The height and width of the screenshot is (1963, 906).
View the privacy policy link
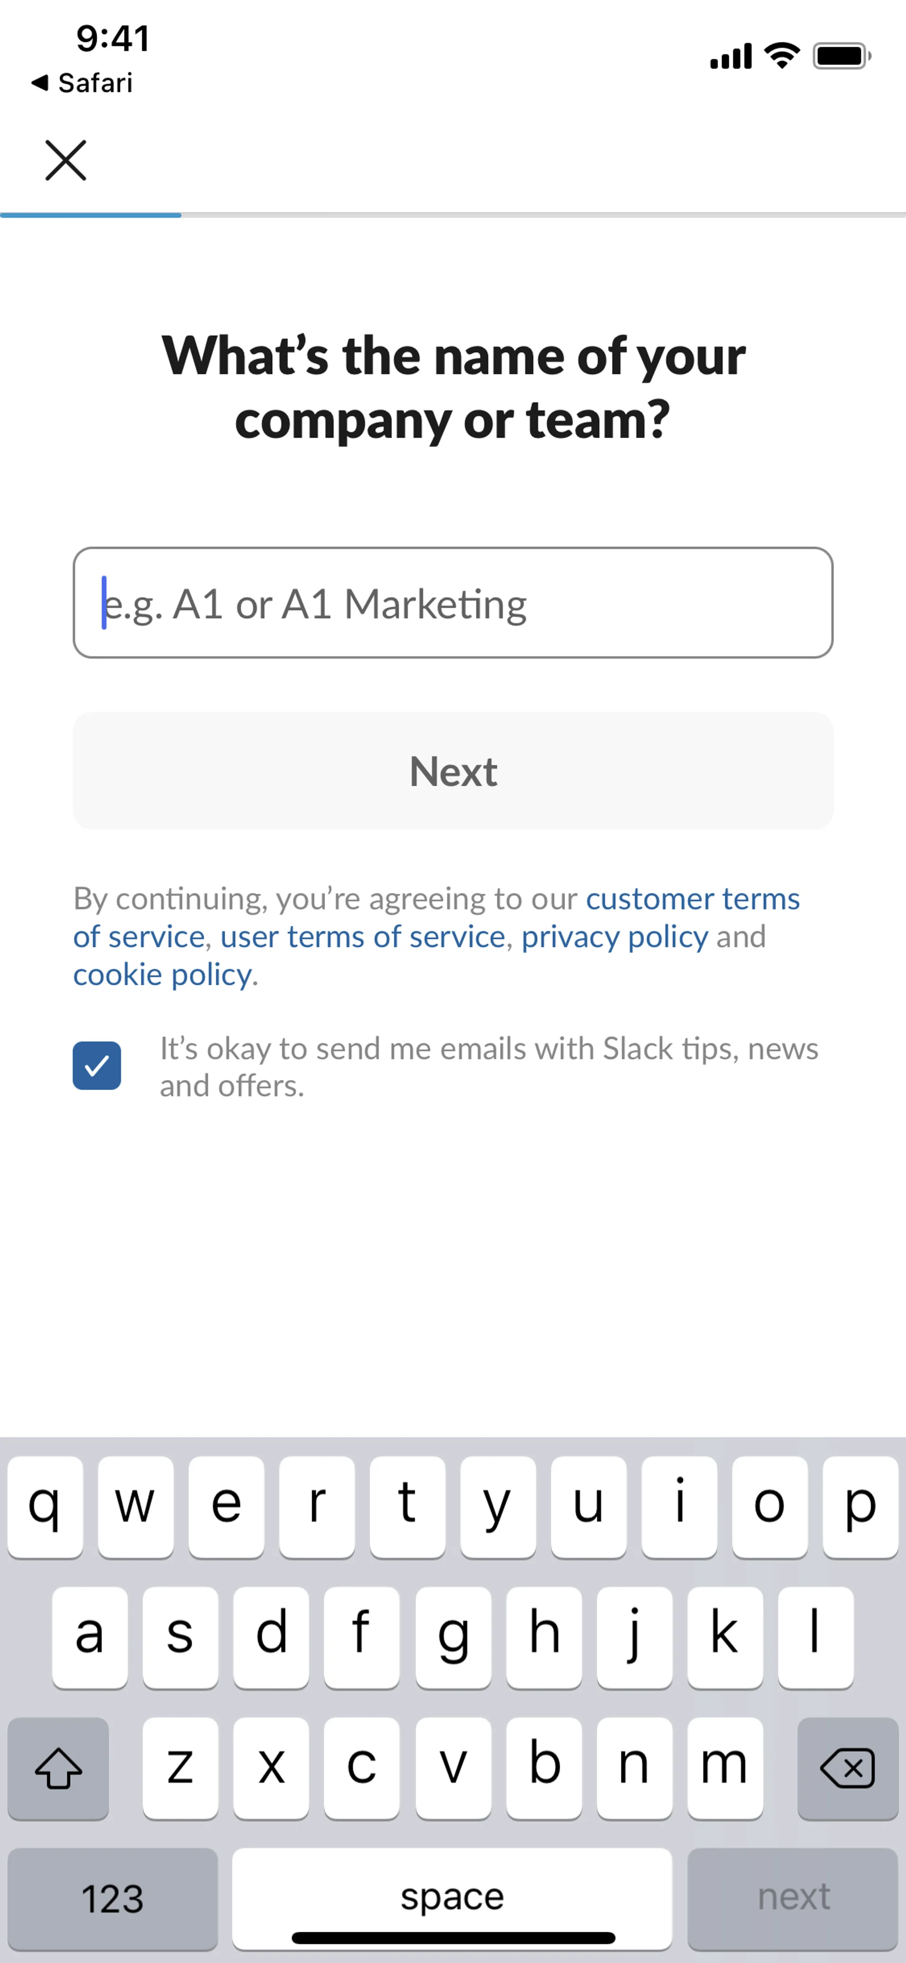[614, 936]
